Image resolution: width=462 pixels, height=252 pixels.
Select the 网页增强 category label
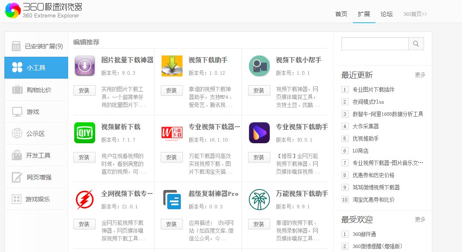[39, 177]
